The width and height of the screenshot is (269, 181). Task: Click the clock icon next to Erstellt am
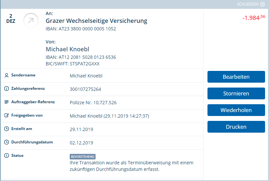(x=7, y=129)
